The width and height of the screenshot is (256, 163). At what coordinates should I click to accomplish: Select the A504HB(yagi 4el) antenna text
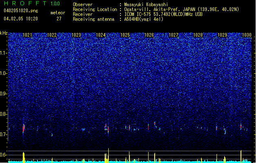click(x=144, y=19)
